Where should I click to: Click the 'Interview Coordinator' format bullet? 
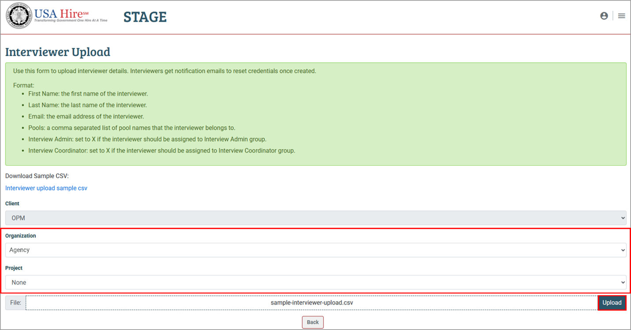point(162,151)
